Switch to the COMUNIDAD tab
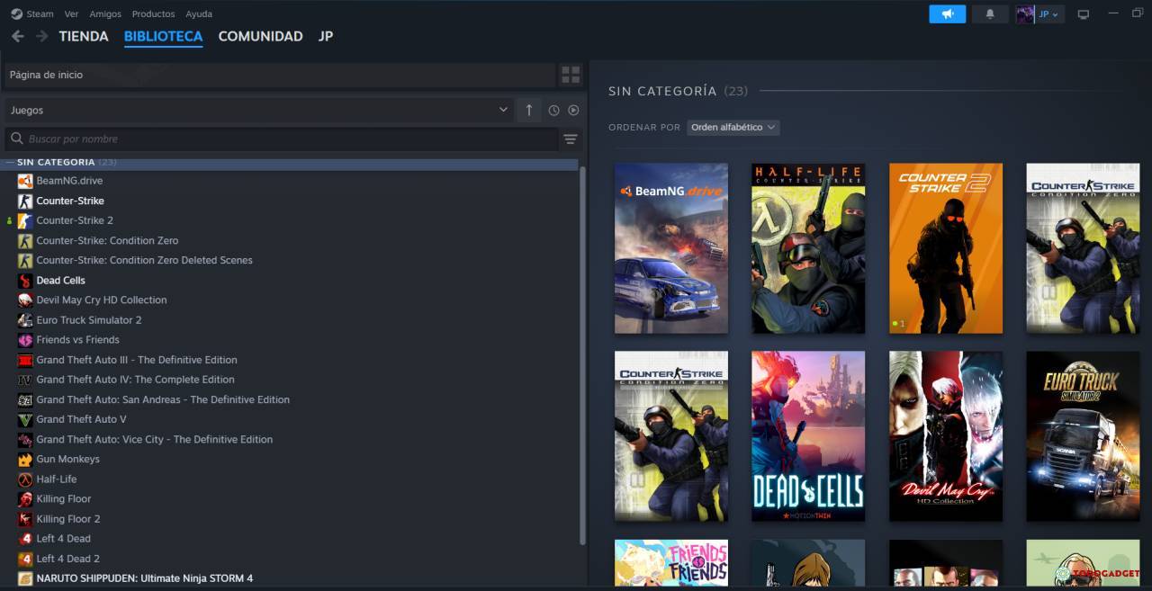1152x591 pixels. (260, 36)
